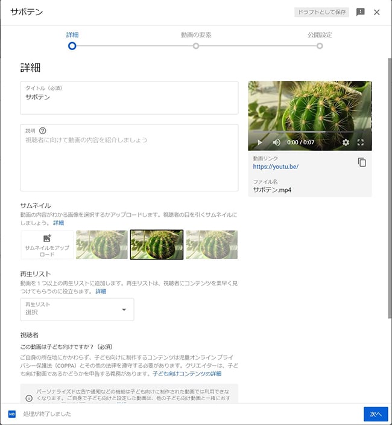Close the upload dialog
The width and height of the screenshot is (392, 425).
pyautogui.click(x=376, y=12)
